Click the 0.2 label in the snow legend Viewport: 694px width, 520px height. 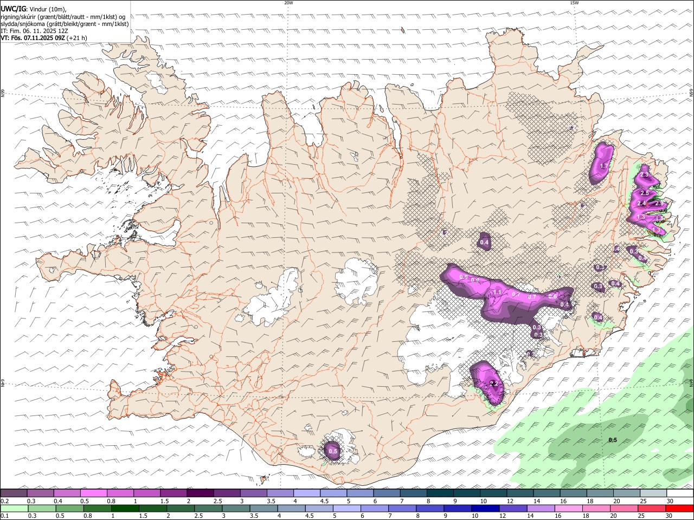(x=4, y=501)
